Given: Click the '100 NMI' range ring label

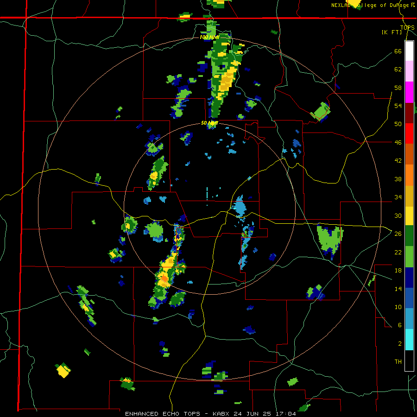Looking at the screenshot, I should pyautogui.click(x=209, y=37).
